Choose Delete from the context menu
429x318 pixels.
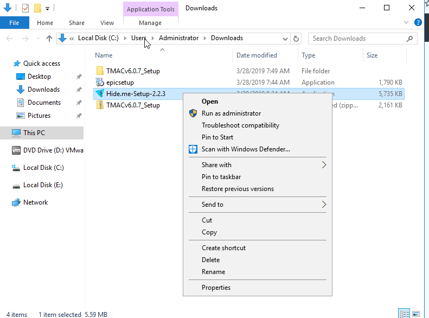point(258,260)
